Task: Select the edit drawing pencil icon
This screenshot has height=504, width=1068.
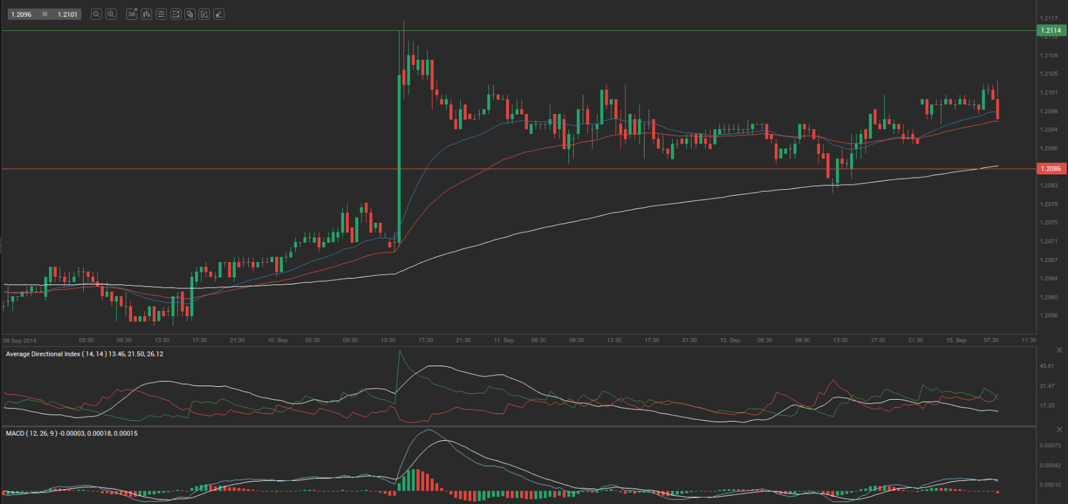Action: coord(204,14)
